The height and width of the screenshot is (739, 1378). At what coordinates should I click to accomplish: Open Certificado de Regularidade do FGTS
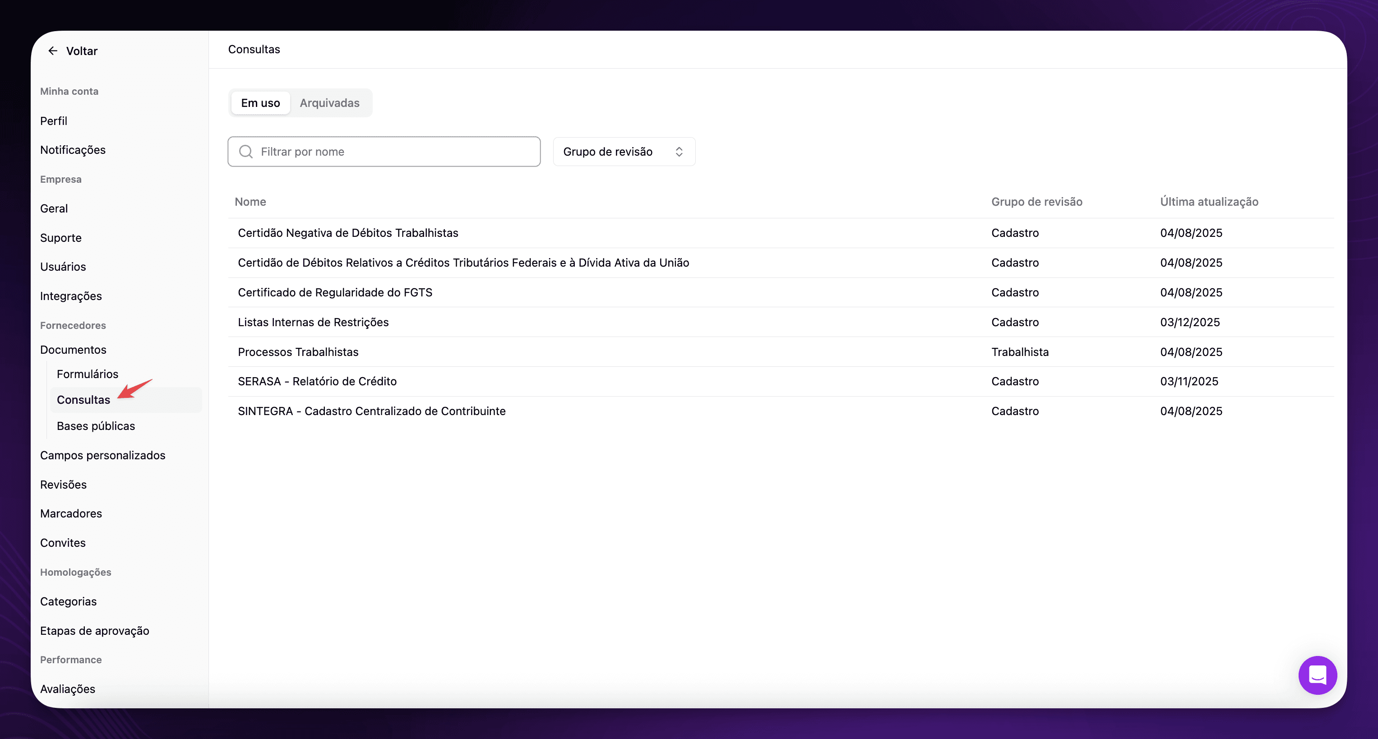tap(335, 292)
